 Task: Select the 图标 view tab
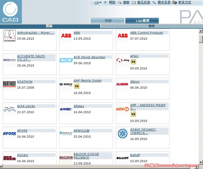tap(50, 26)
